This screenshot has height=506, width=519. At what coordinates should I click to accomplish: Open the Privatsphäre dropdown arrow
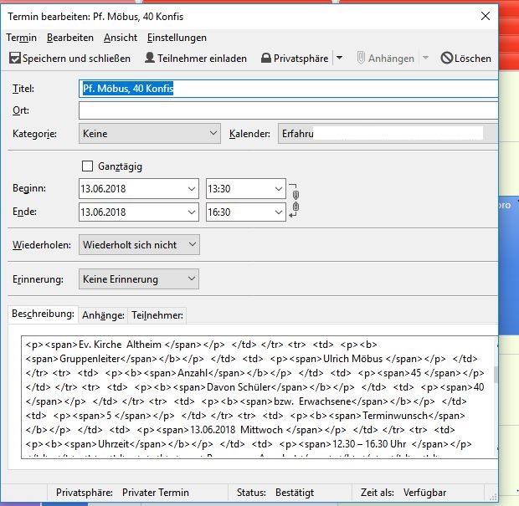[x=339, y=59]
